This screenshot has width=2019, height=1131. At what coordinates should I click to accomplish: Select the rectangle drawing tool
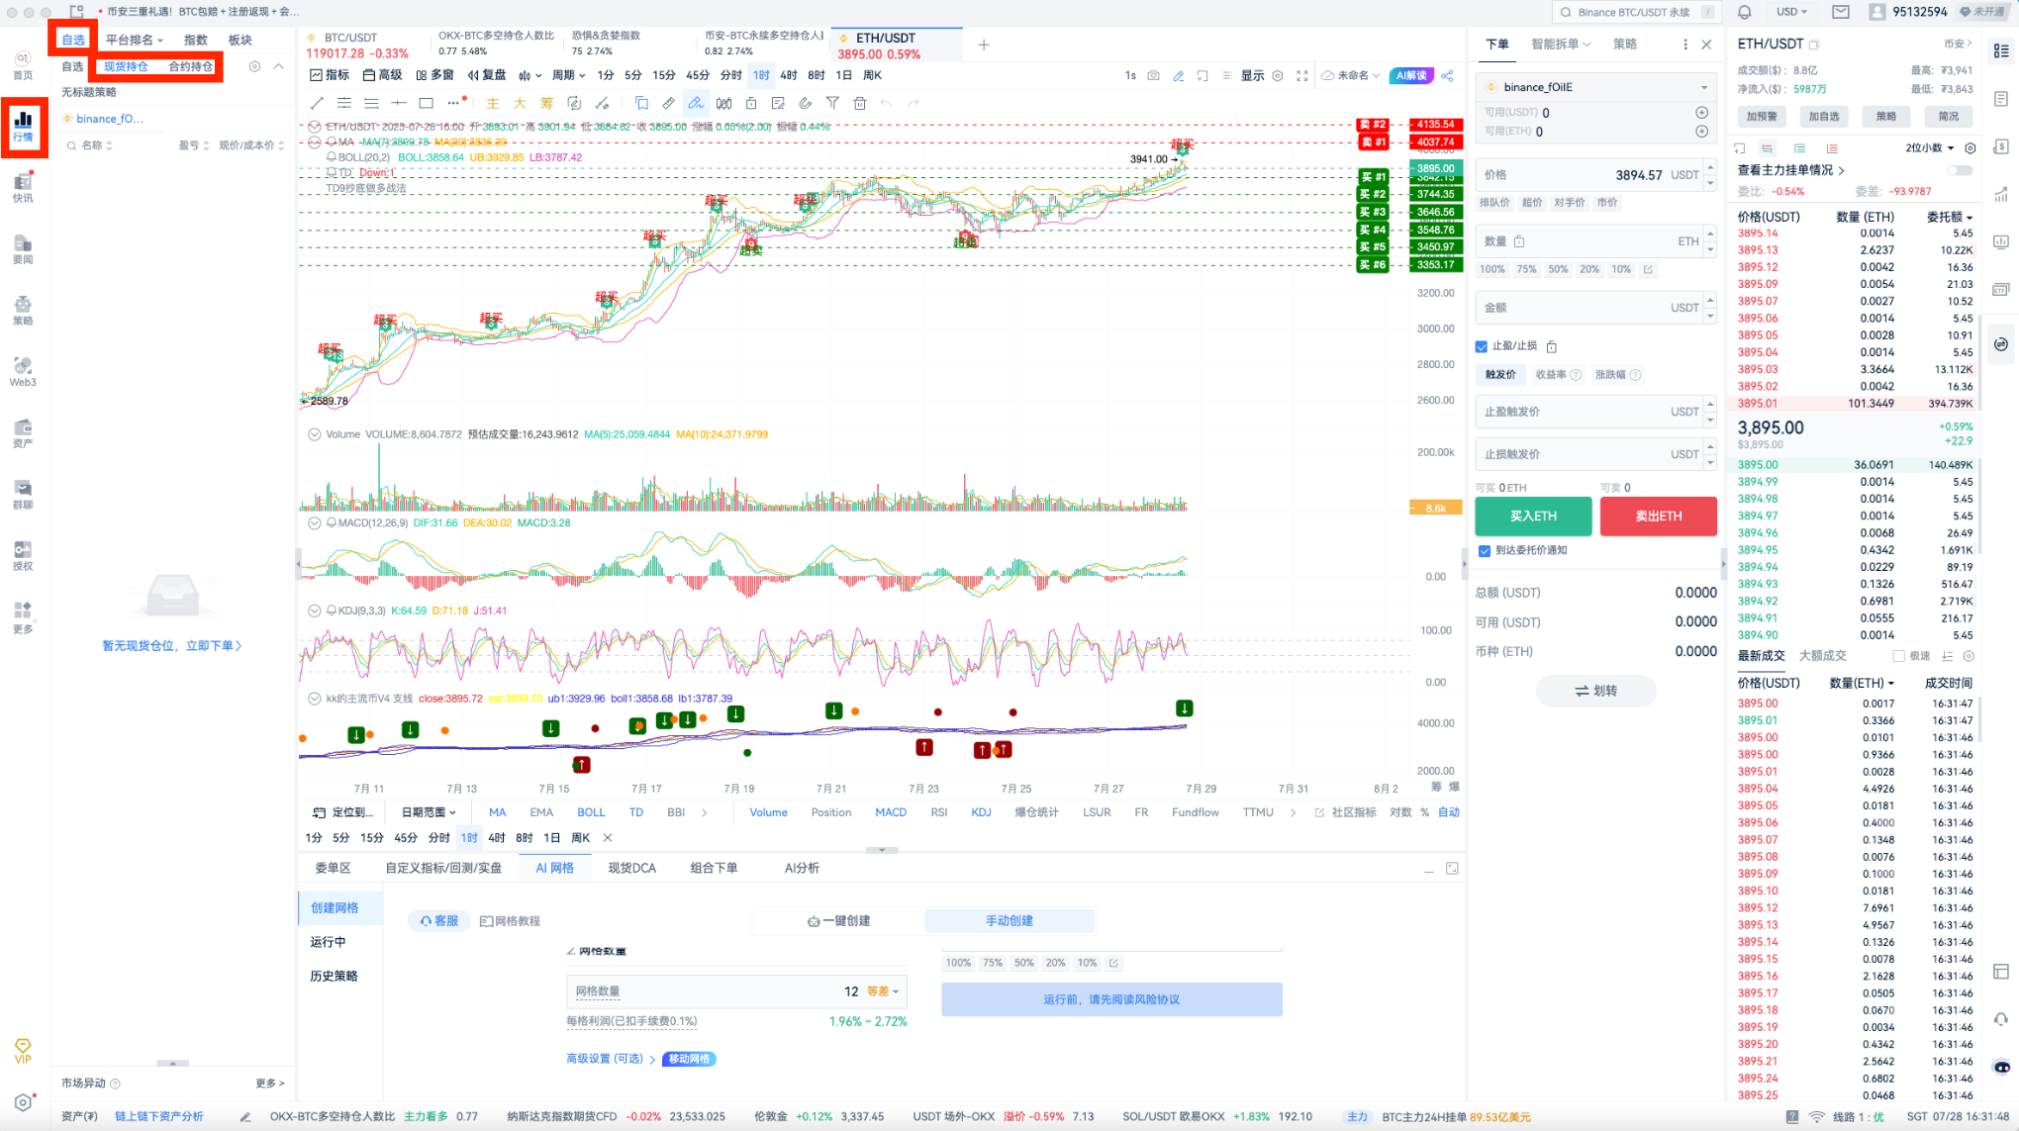pyautogui.click(x=427, y=103)
